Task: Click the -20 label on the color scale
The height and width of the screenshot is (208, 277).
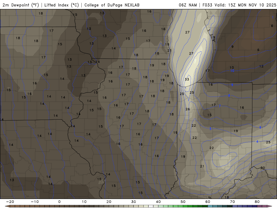Action: tap(10, 202)
